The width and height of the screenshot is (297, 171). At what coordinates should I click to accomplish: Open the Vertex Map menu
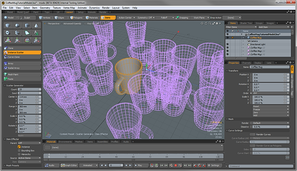click(x=69, y=8)
